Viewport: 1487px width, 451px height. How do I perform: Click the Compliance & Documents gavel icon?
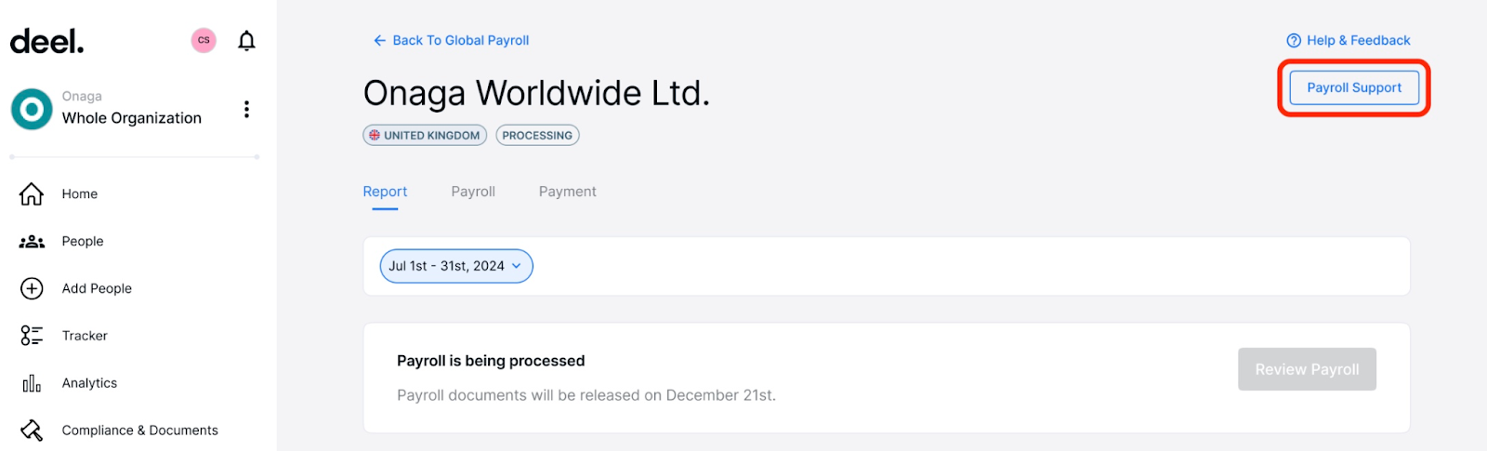coord(32,431)
